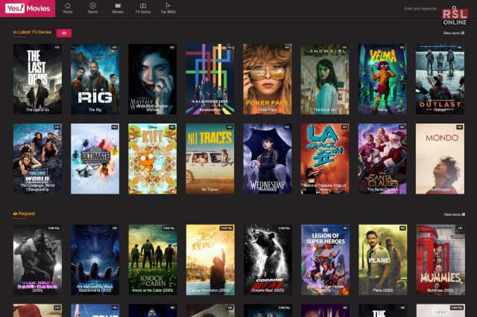
Task: Open Poker Face poster
Action: pyautogui.click(x=268, y=79)
